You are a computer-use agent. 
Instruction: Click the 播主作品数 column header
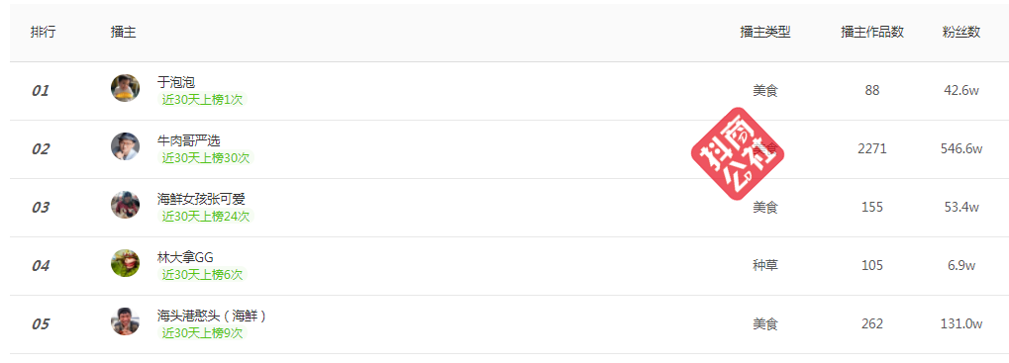(x=872, y=32)
